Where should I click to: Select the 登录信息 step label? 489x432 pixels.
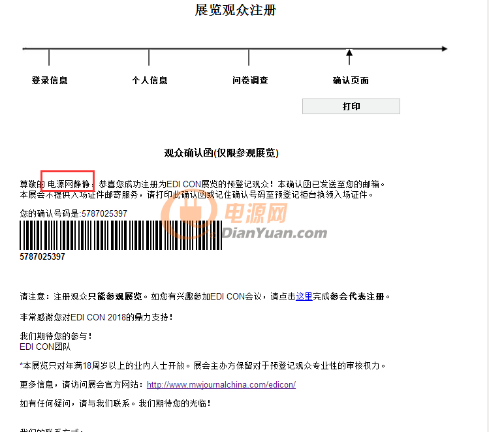point(50,80)
